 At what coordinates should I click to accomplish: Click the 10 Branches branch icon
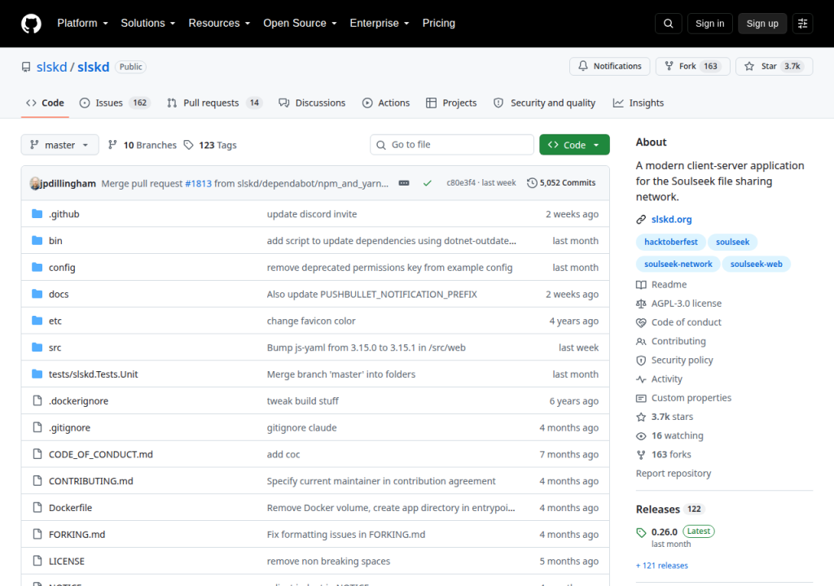[112, 145]
